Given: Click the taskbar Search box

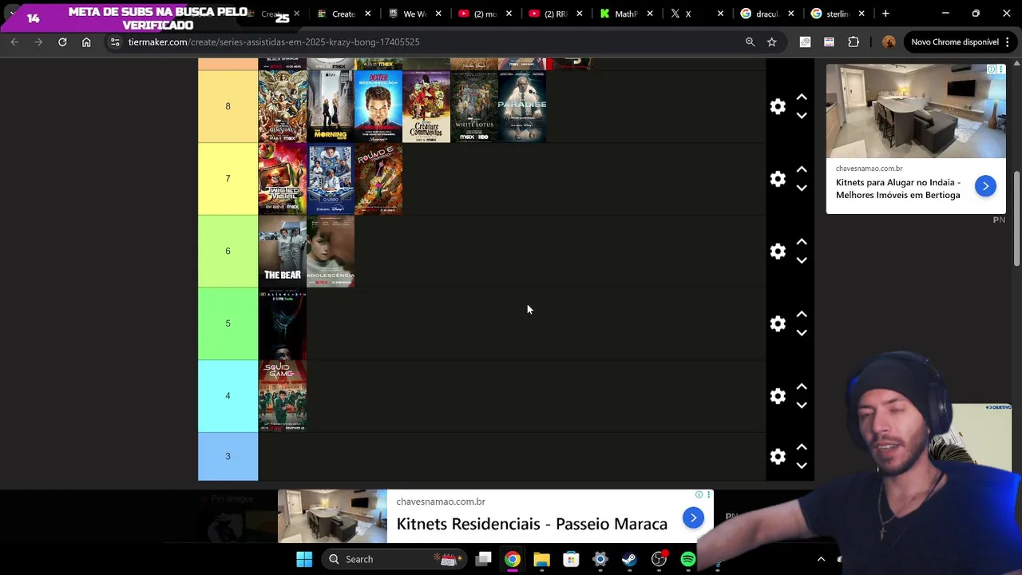Looking at the screenshot, I should tap(394, 559).
